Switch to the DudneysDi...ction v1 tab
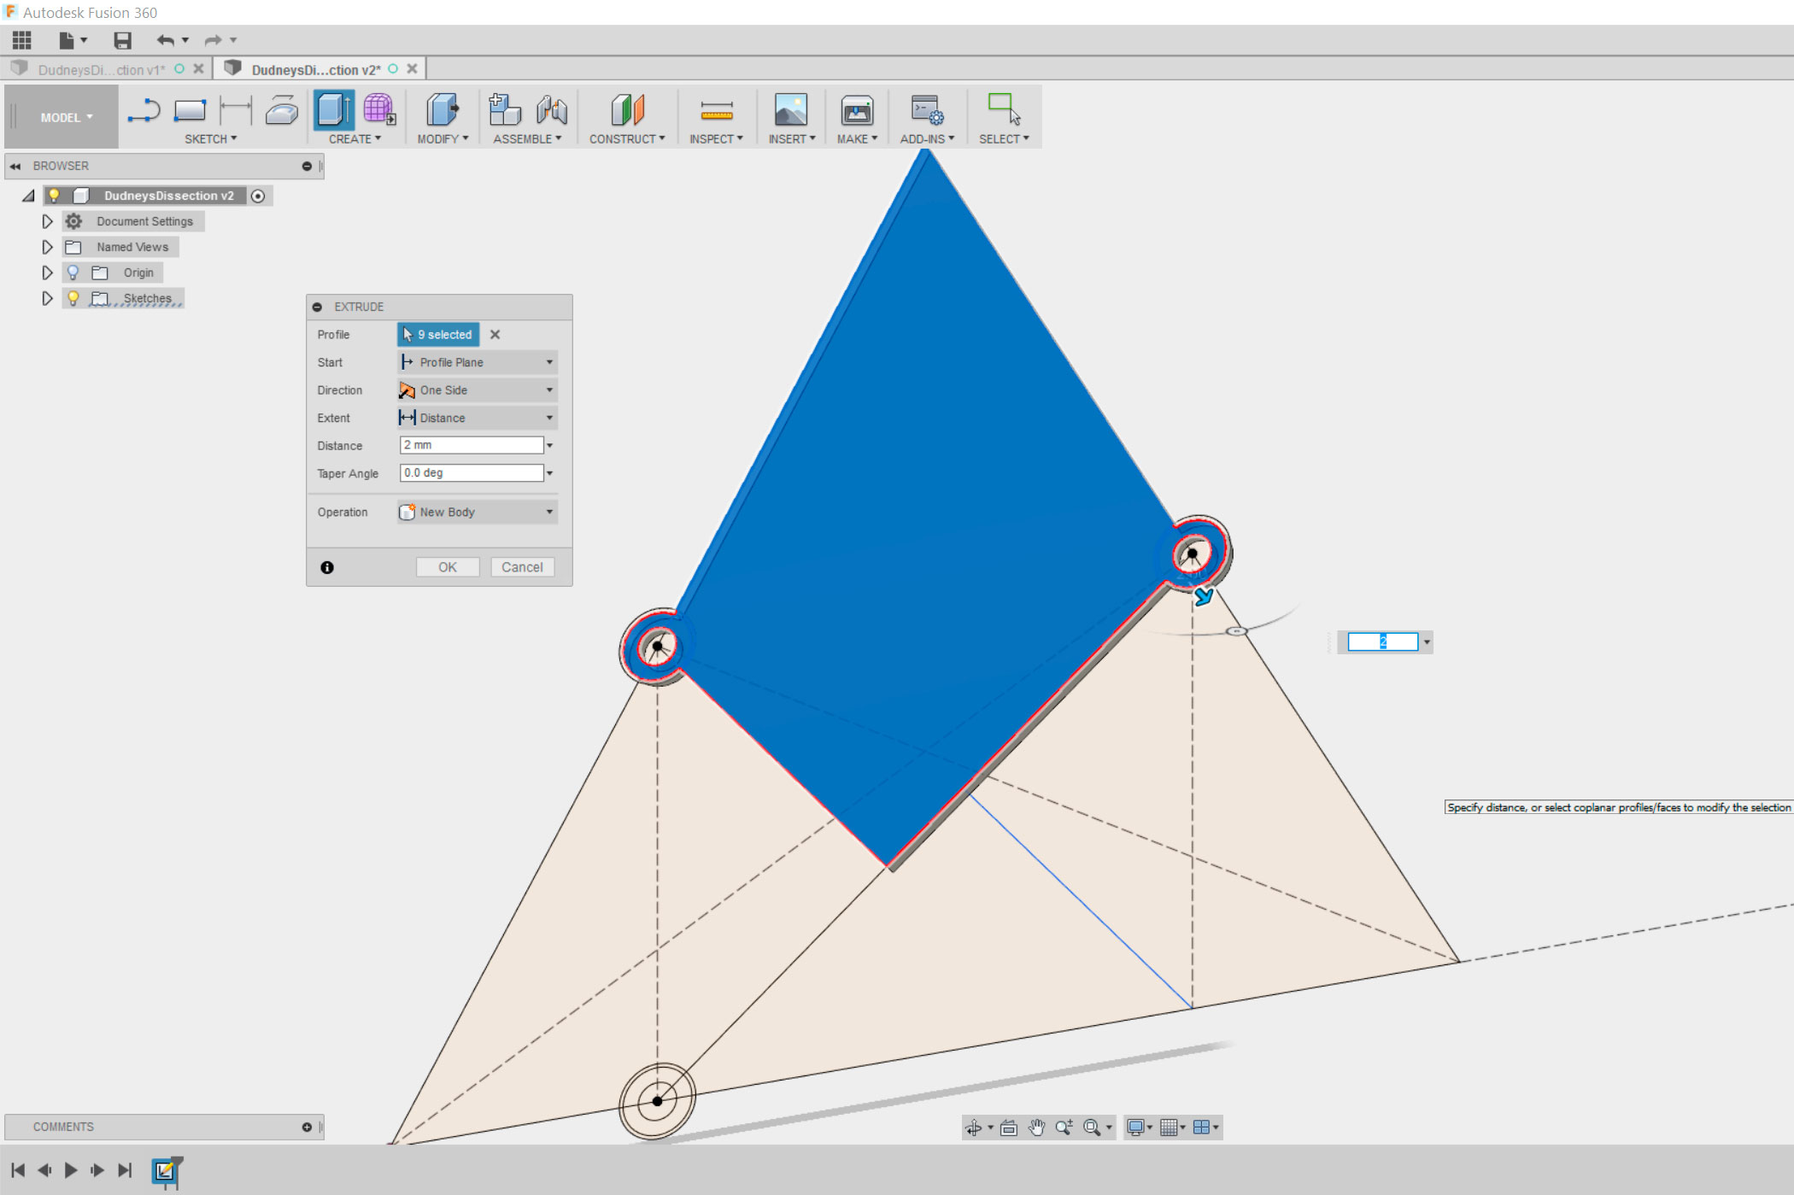 [101, 70]
